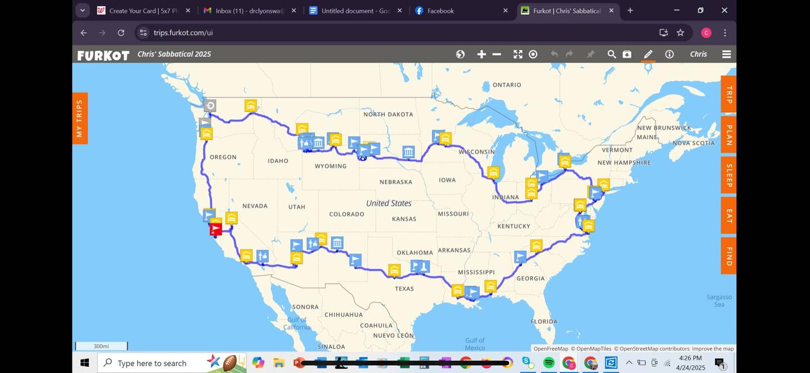Open the EAT side tab
Viewport: 810px width, 373px height.
coord(728,215)
